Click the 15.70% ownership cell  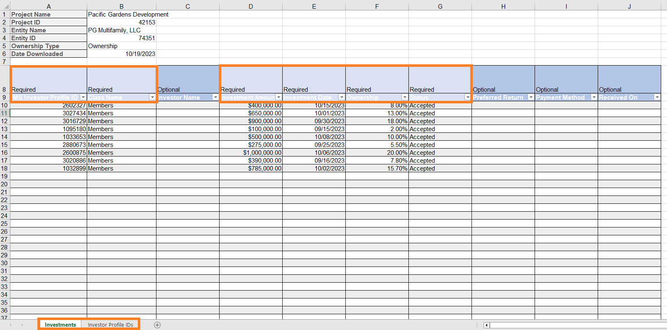point(377,169)
